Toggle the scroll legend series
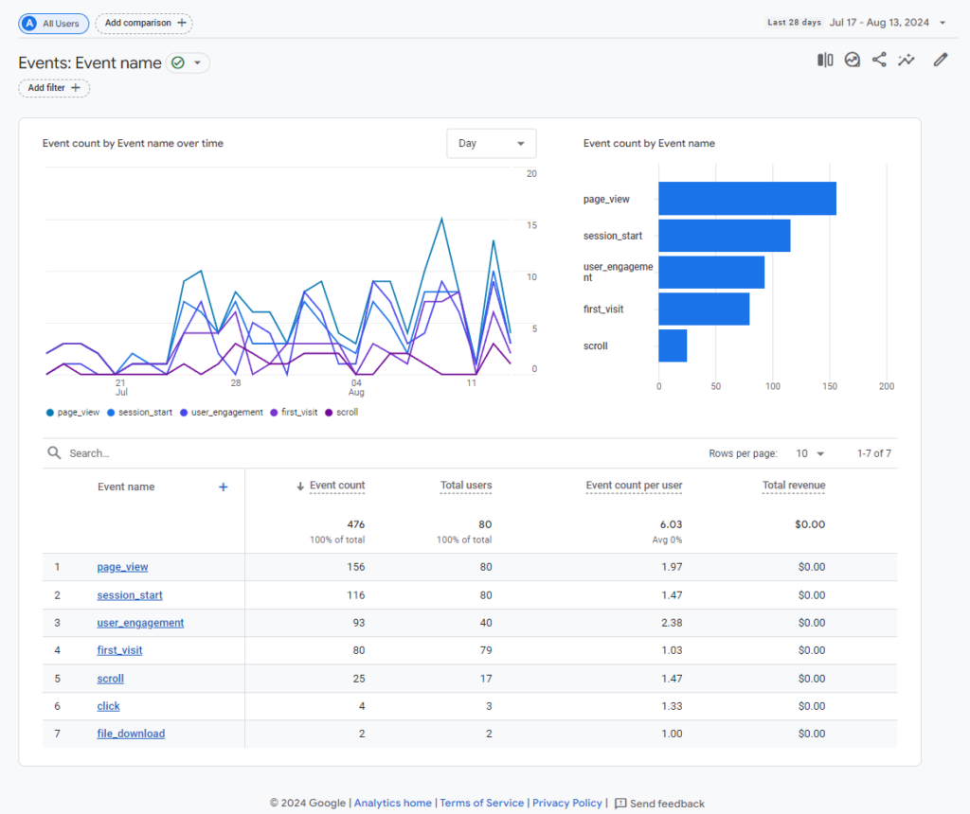The width and height of the screenshot is (970, 814). tap(341, 413)
